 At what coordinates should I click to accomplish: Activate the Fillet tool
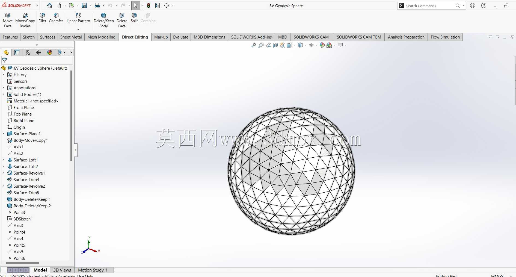pos(42,18)
